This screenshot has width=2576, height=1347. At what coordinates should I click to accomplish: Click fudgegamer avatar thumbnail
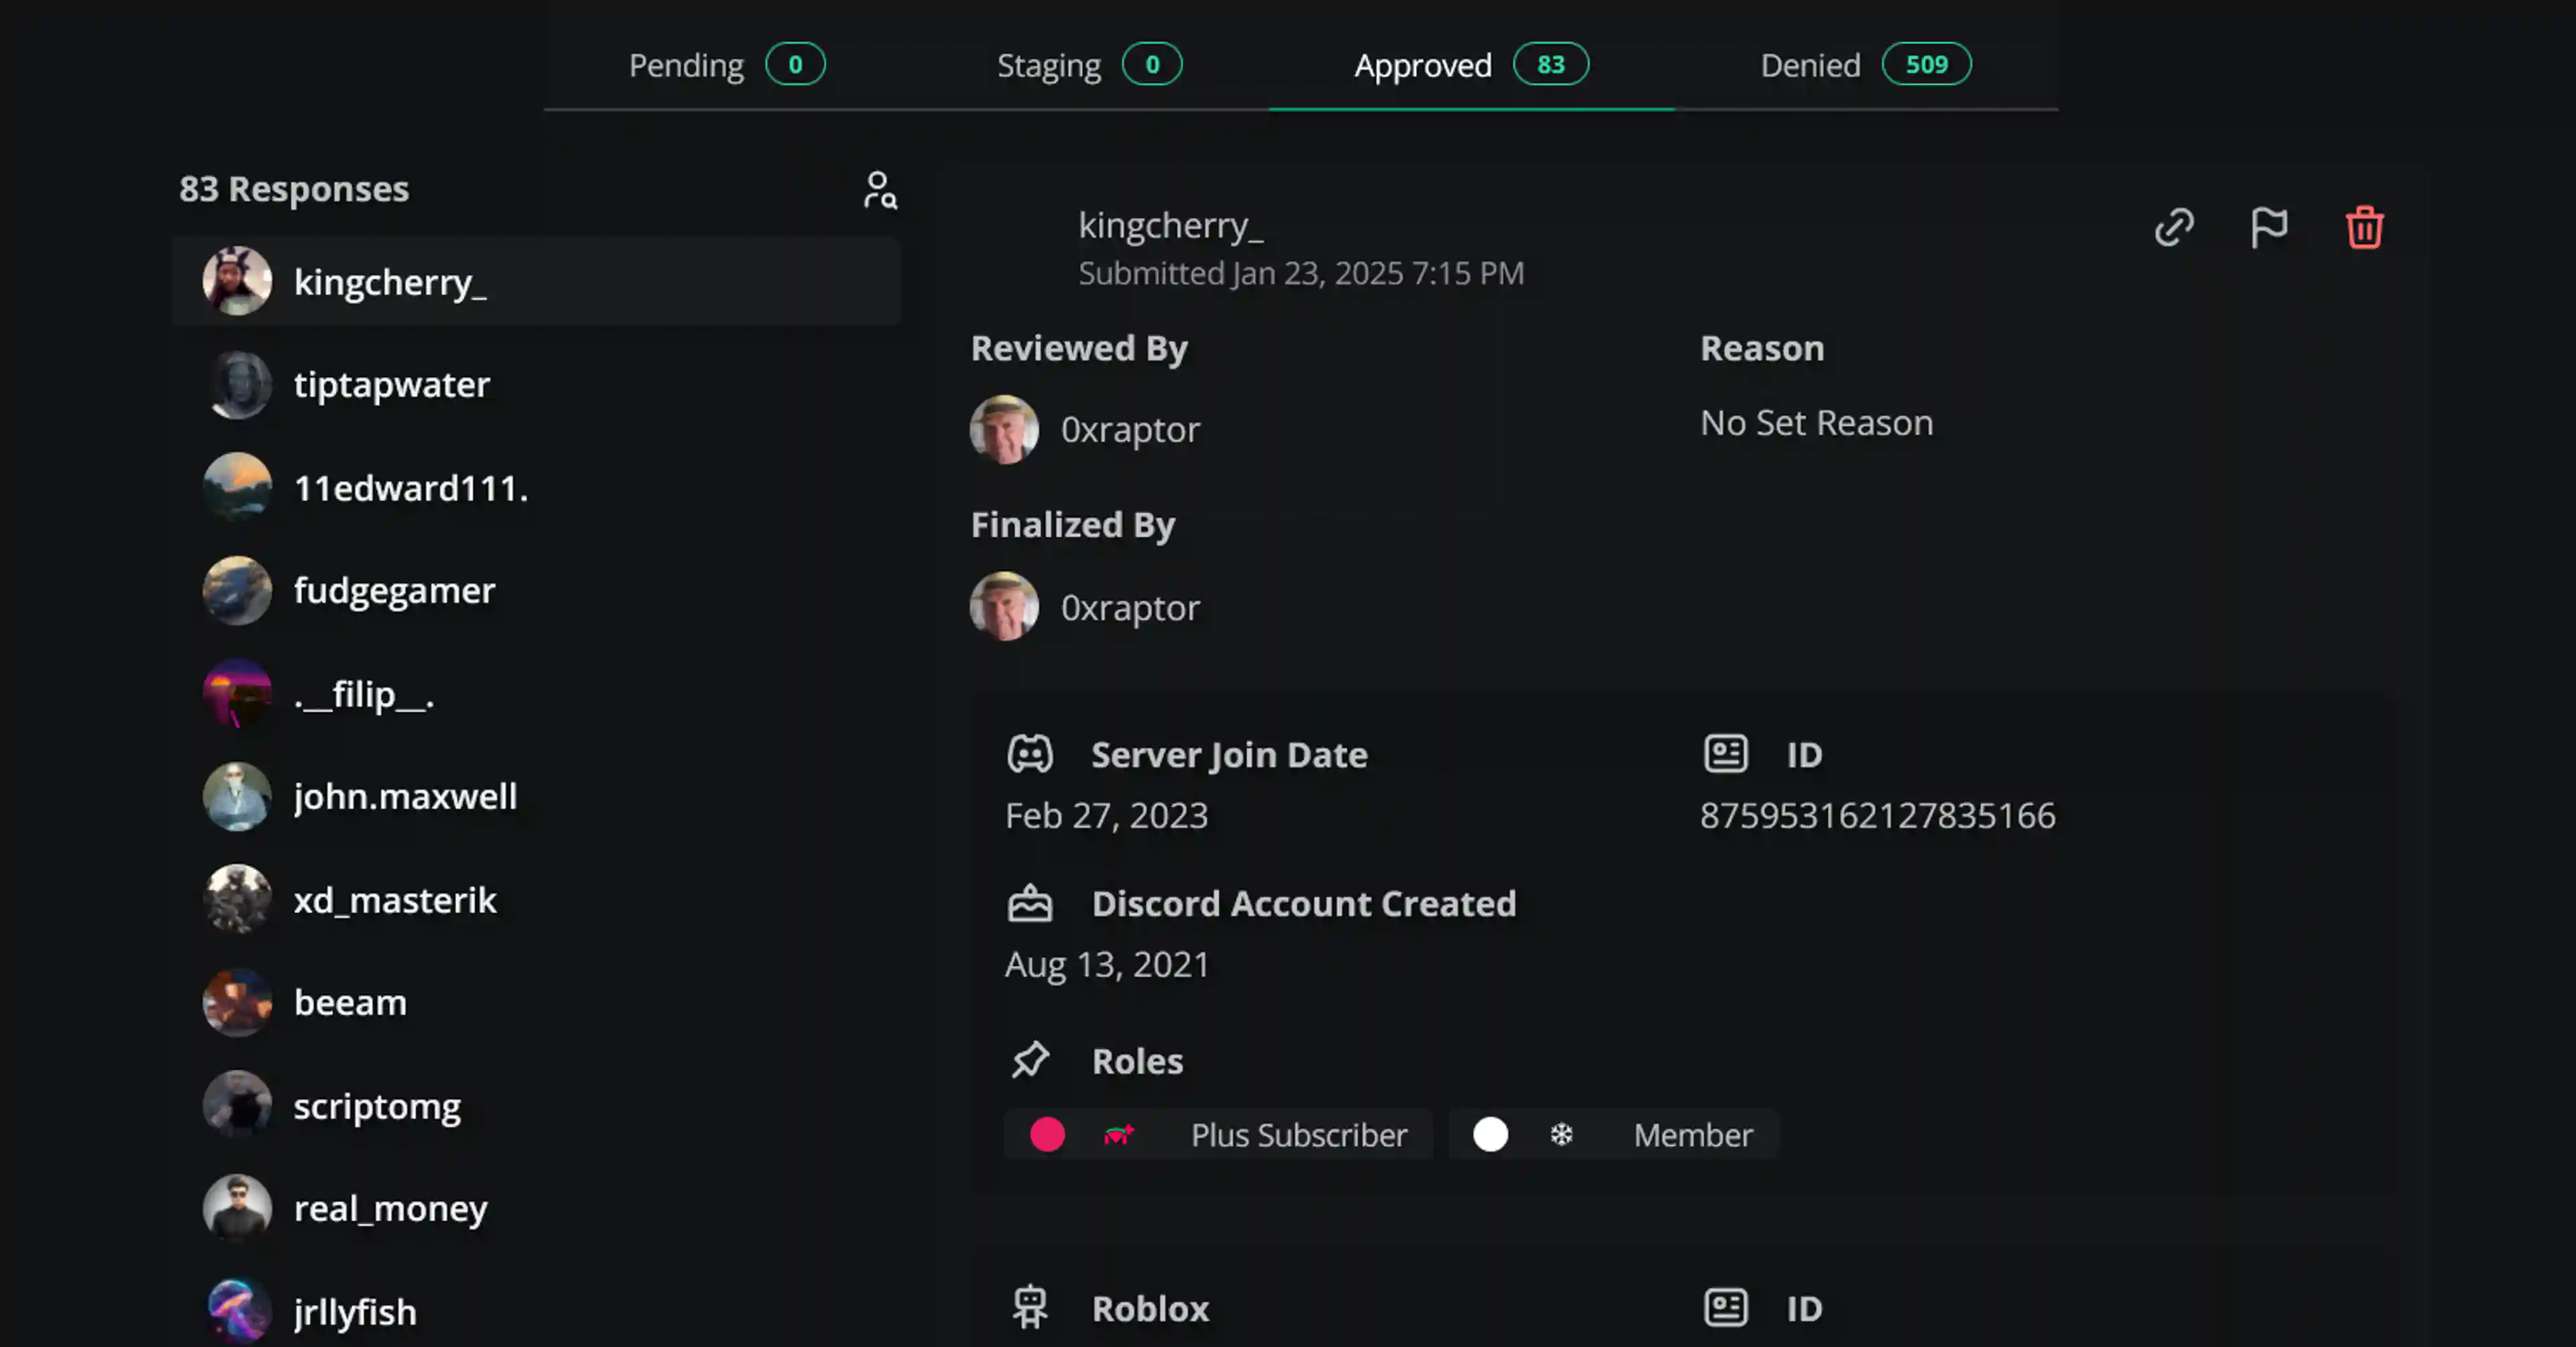pos(237,591)
